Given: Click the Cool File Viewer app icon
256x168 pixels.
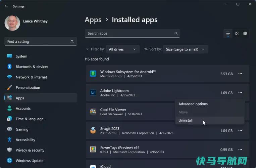Looking at the screenshot, I should pos(93,112).
